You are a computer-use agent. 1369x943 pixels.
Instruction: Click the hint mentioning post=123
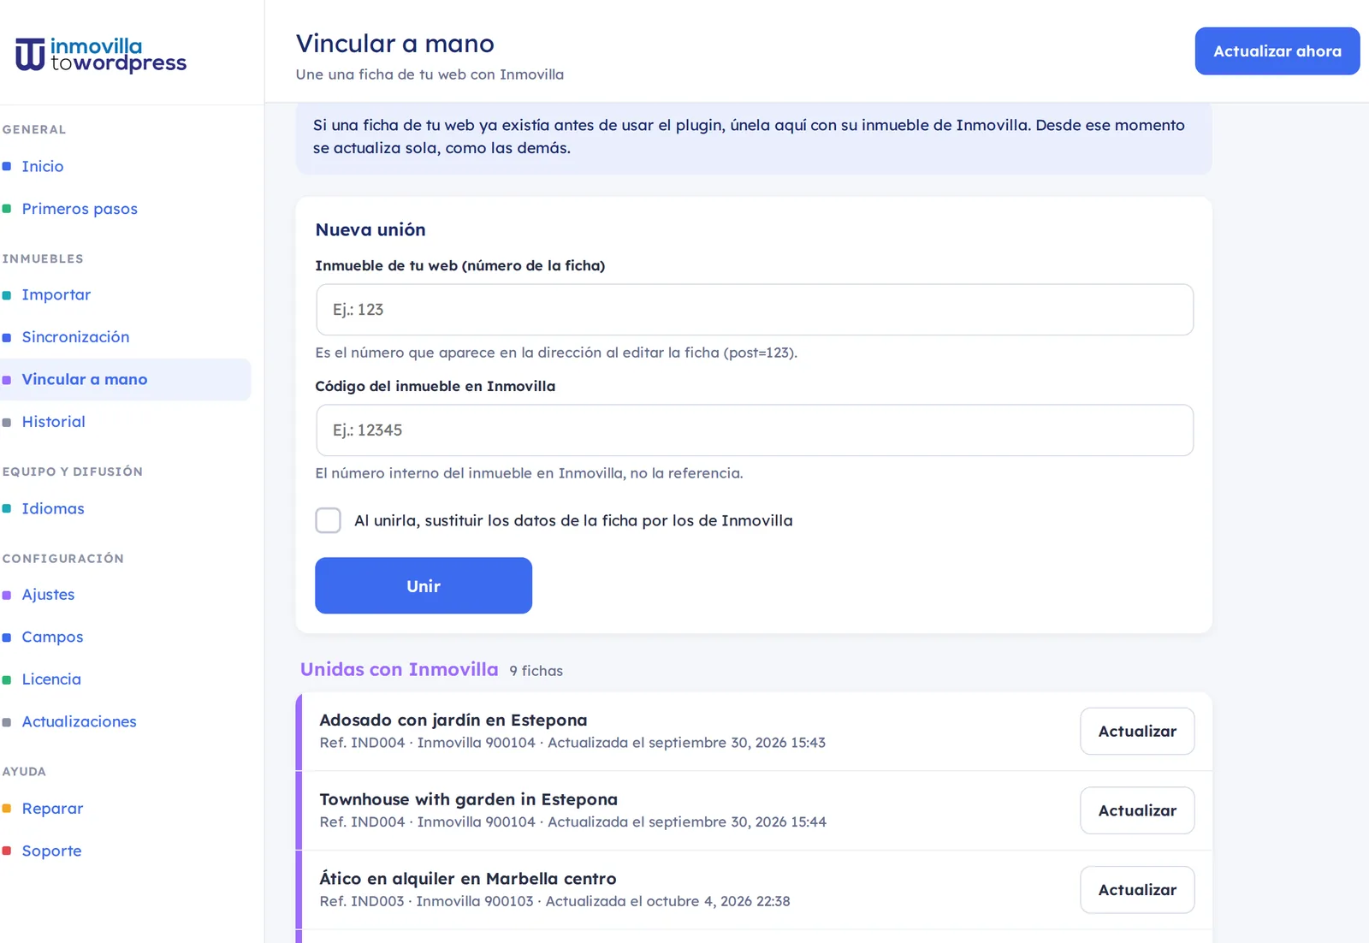coord(556,353)
